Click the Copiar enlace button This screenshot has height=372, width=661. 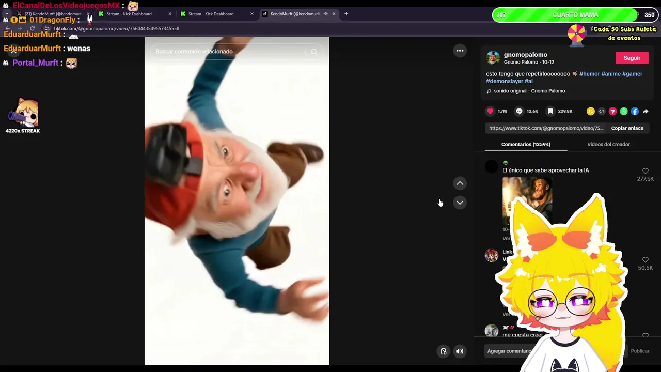coord(627,128)
